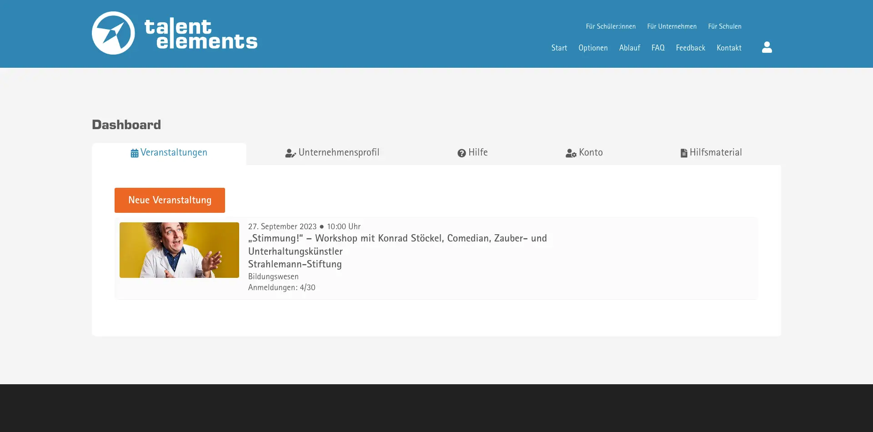Image resolution: width=873 pixels, height=432 pixels.
Task: Open the Feedback menu item
Action: point(690,48)
